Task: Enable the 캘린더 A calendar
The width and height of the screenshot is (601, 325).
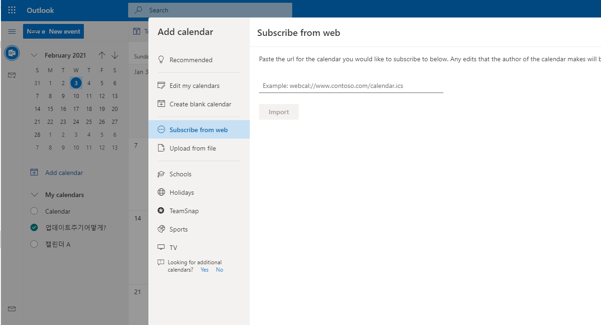Action: click(x=34, y=244)
